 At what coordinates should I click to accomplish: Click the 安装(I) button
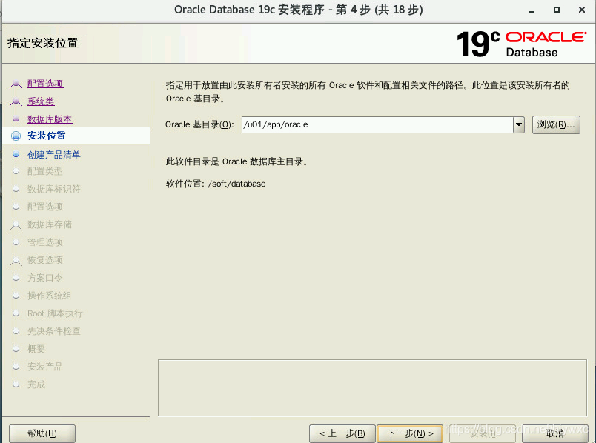(483, 433)
